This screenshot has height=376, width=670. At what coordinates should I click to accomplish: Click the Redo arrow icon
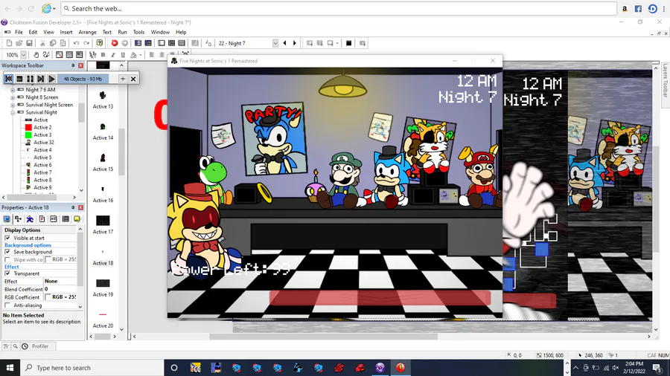(86, 43)
